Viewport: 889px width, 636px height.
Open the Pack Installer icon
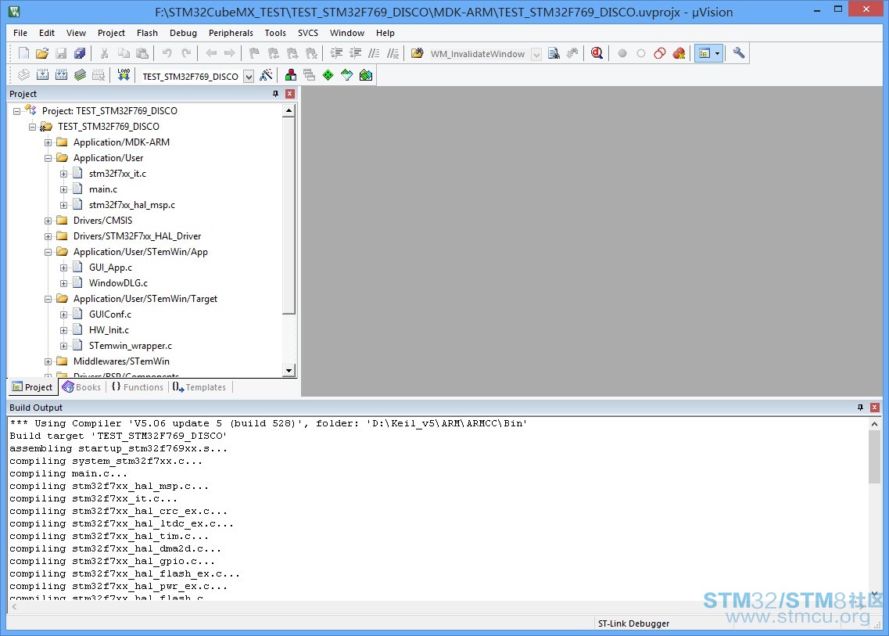point(366,75)
